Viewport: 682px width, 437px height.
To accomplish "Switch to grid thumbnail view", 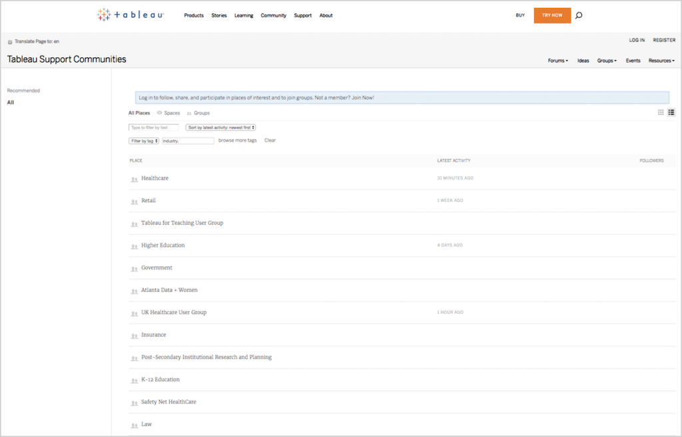I will pyautogui.click(x=661, y=112).
